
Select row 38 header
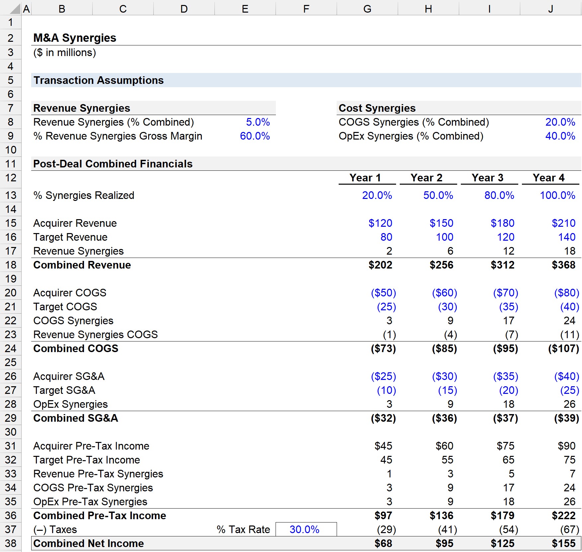[11, 543]
